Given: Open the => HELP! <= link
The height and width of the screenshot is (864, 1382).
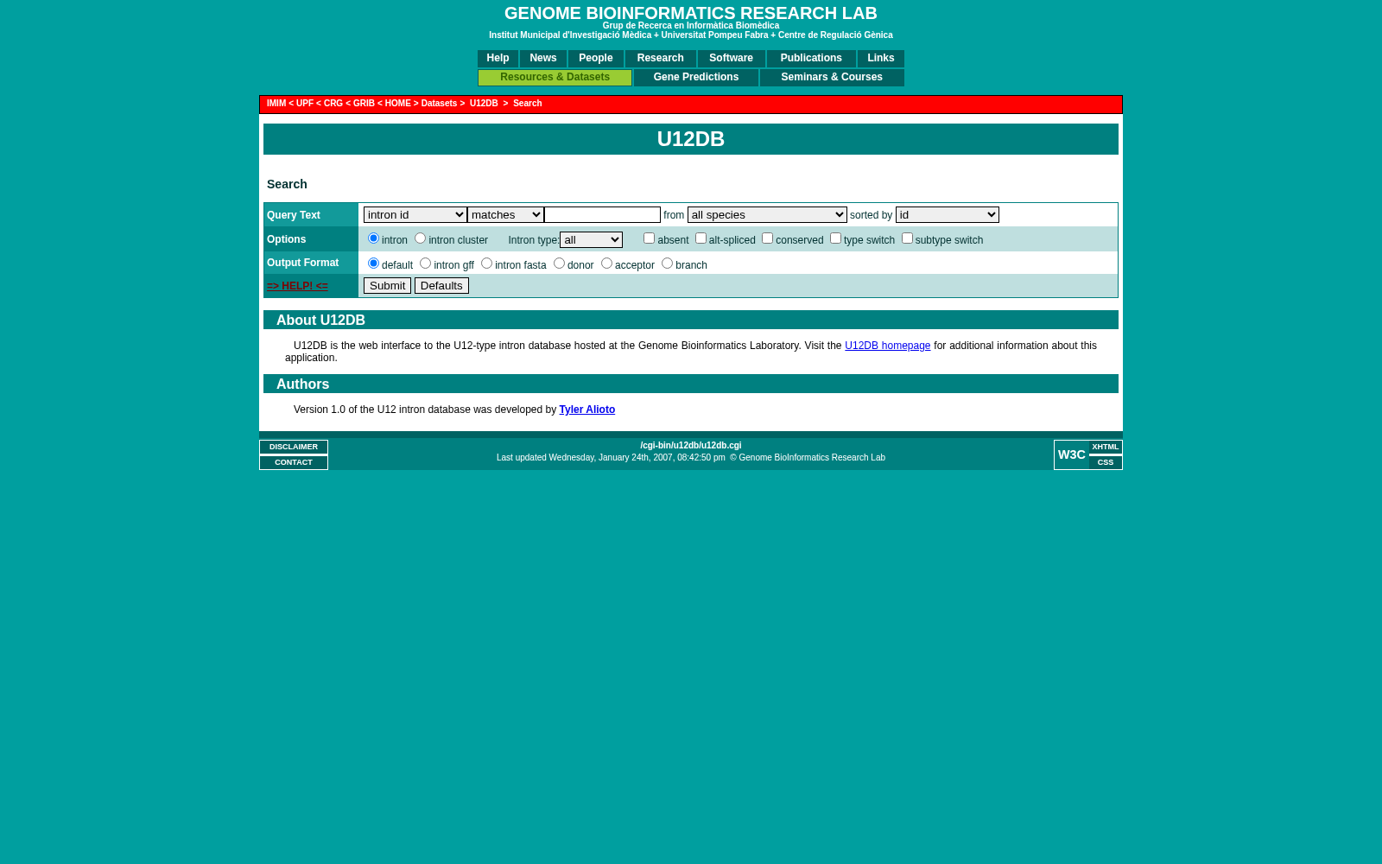Looking at the screenshot, I should [x=297, y=286].
